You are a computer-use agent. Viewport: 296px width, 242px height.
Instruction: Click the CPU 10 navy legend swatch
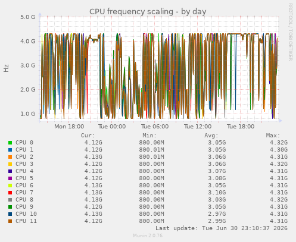pos(10,214)
